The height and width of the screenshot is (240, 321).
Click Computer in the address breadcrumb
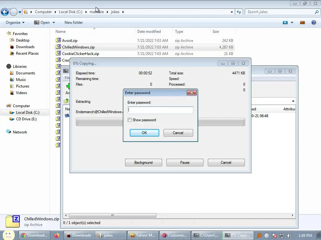(43, 12)
